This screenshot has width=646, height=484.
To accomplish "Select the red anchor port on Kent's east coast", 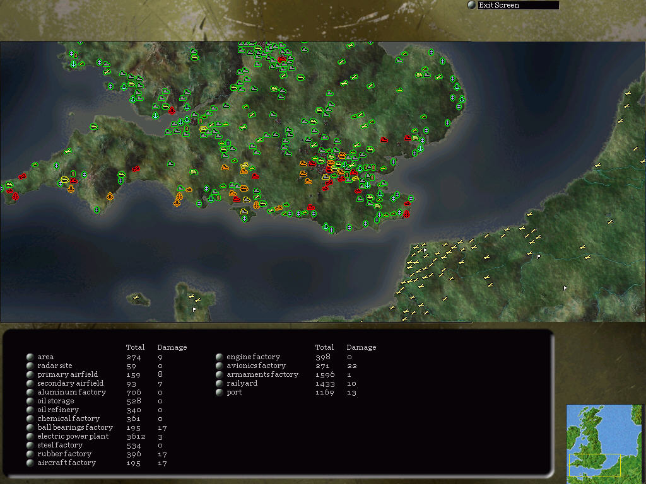I will click(406, 214).
